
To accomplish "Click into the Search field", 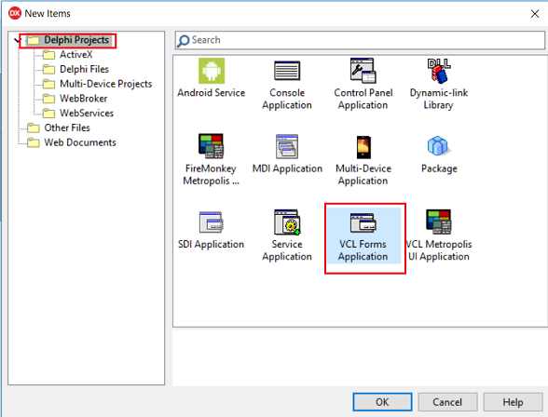I will (x=360, y=40).
